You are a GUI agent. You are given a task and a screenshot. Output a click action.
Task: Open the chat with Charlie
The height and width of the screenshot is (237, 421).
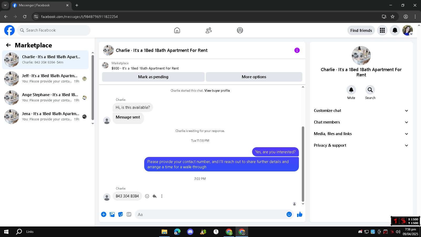pos(45,60)
